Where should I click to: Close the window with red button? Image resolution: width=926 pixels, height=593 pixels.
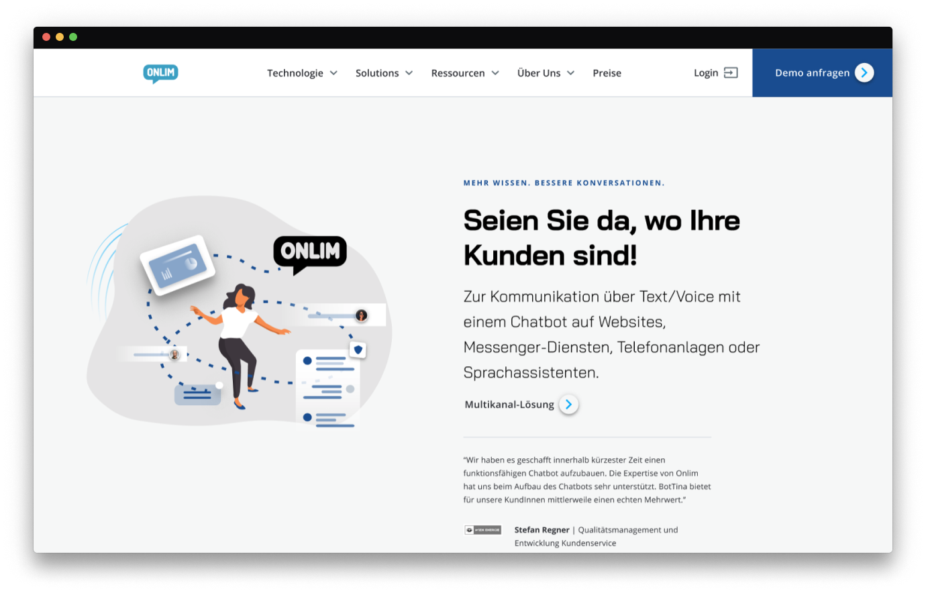click(x=46, y=37)
